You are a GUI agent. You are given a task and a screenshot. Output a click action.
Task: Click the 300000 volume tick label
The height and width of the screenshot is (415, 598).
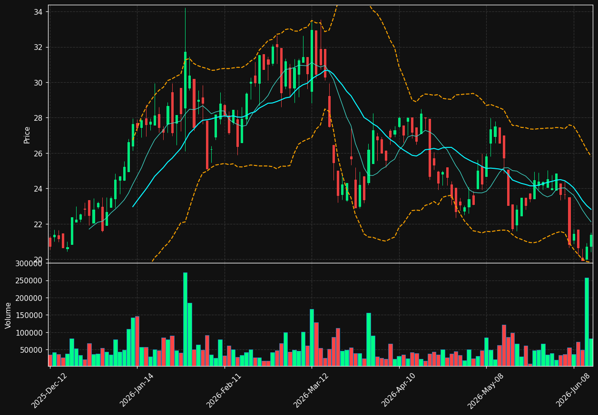30,263
